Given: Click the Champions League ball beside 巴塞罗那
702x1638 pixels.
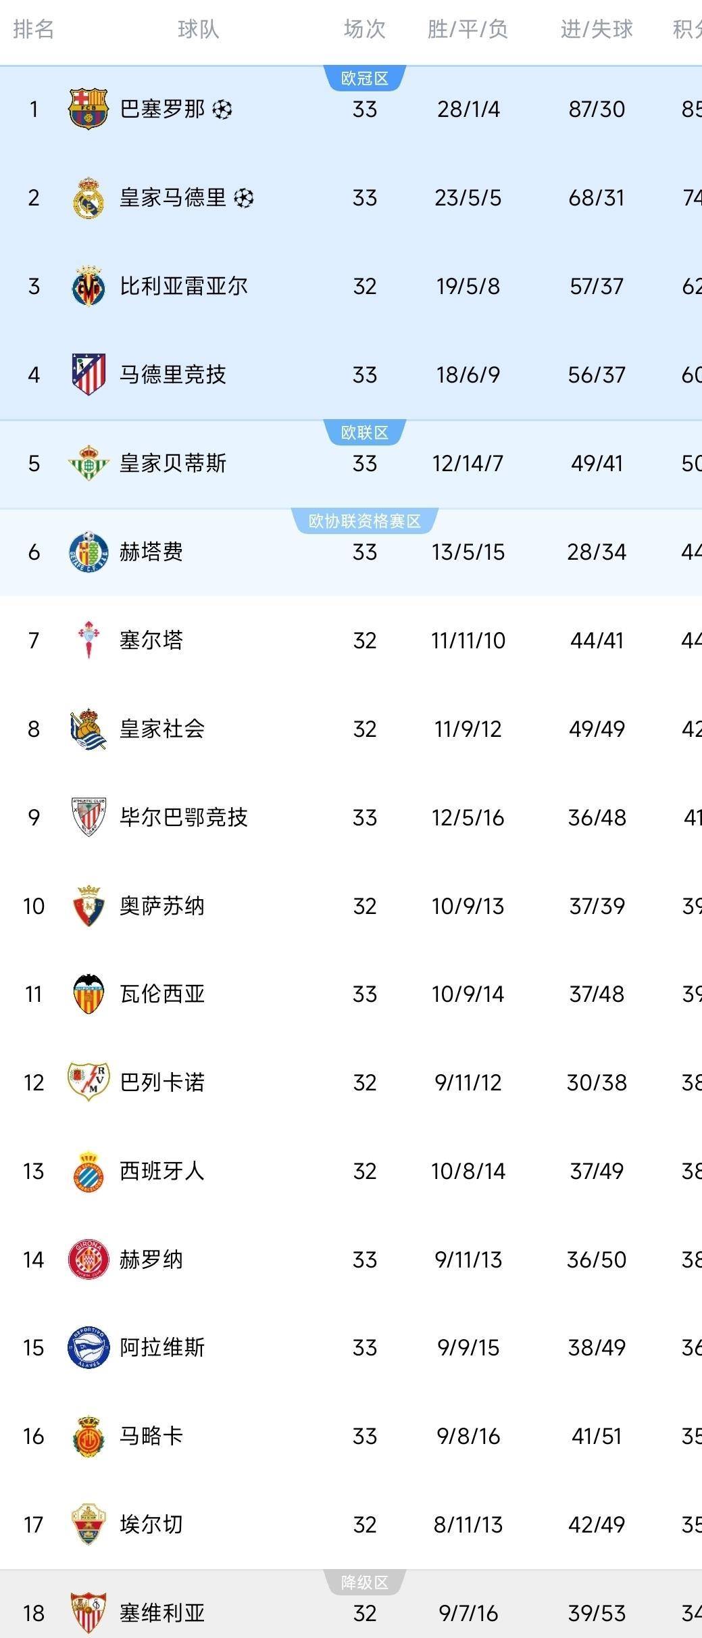Looking at the screenshot, I should (222, 109).
